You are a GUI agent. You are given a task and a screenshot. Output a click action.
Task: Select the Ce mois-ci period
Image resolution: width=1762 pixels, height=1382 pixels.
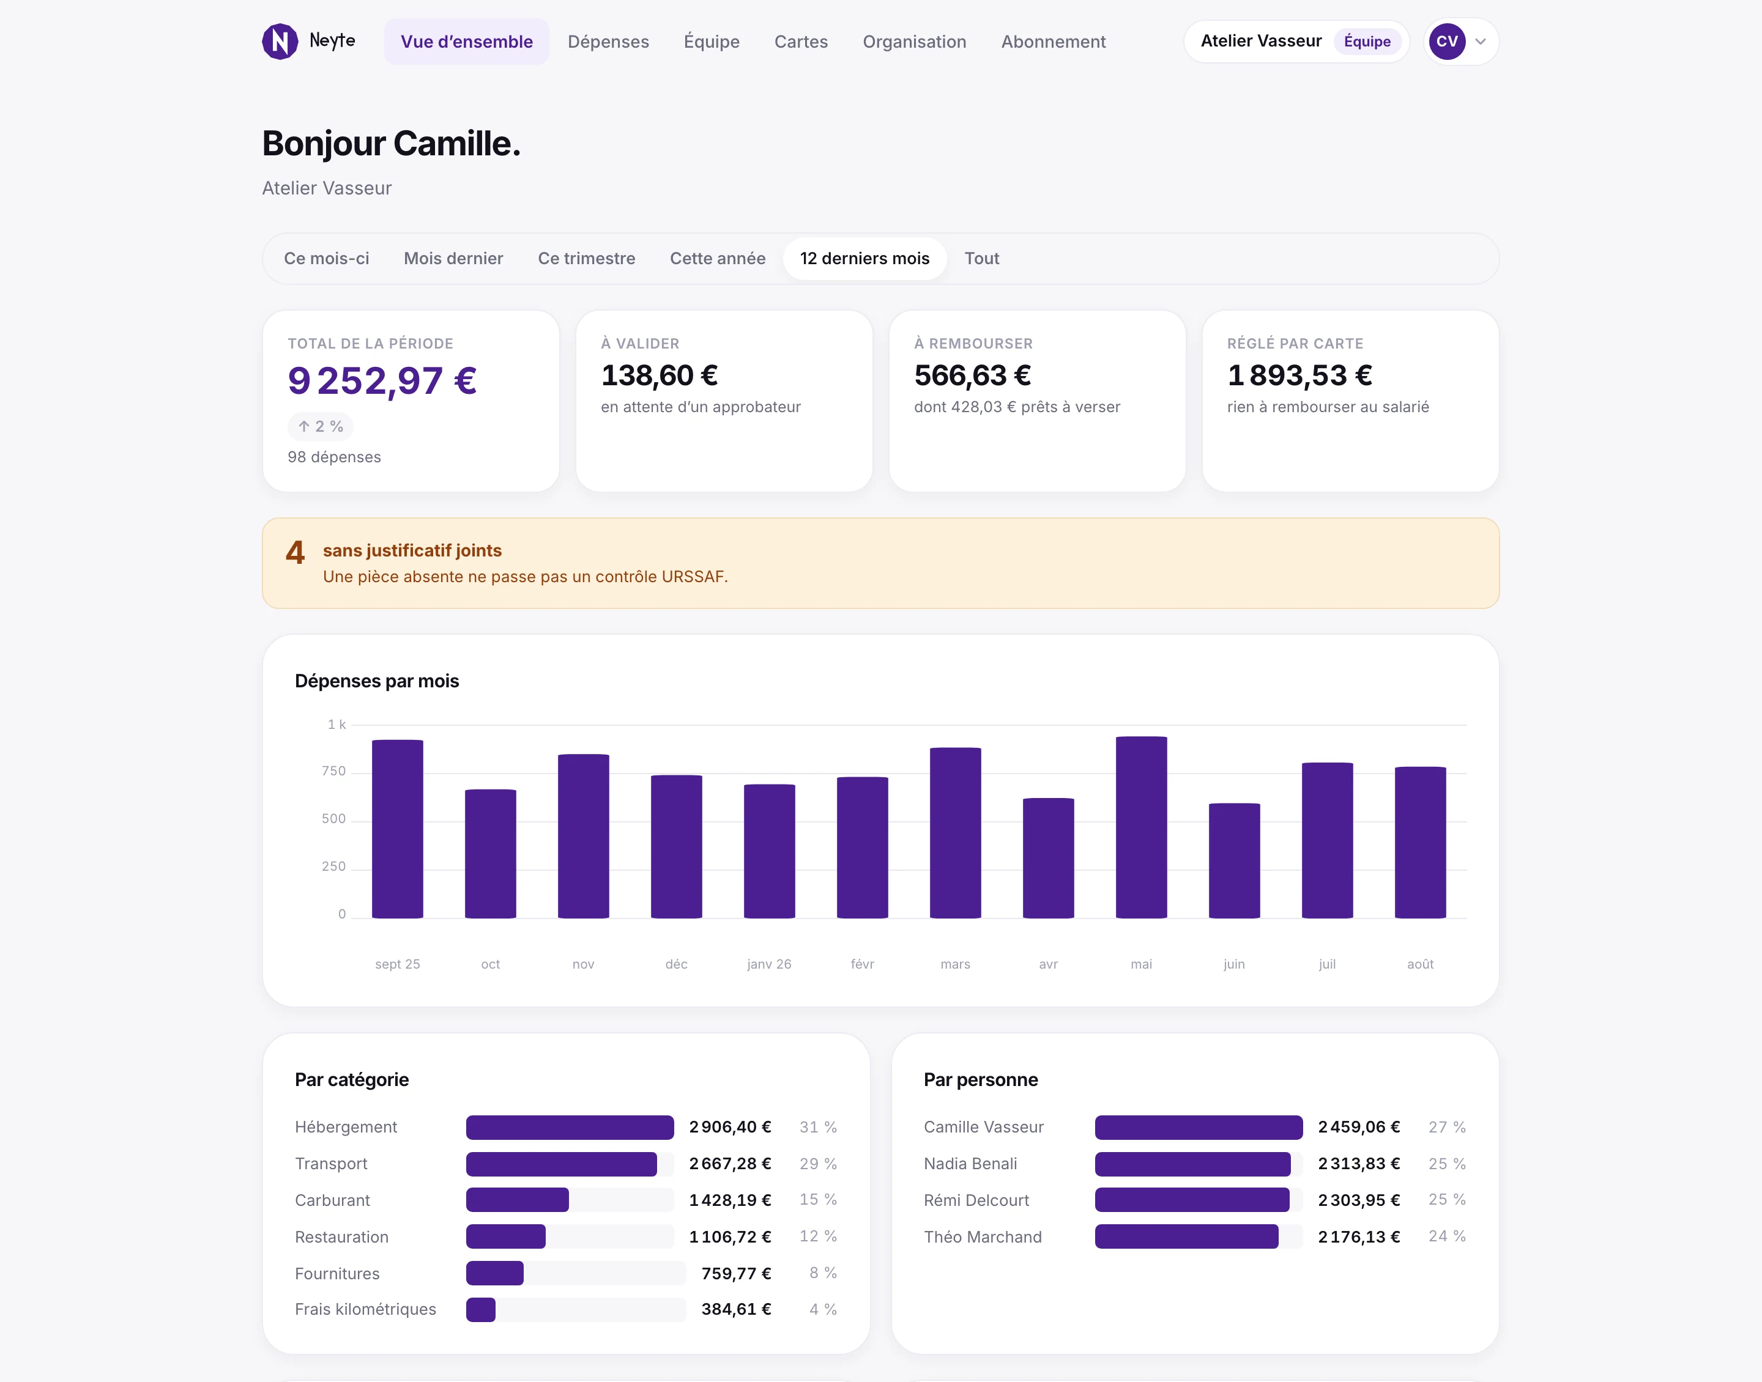(x=326, y=258)
